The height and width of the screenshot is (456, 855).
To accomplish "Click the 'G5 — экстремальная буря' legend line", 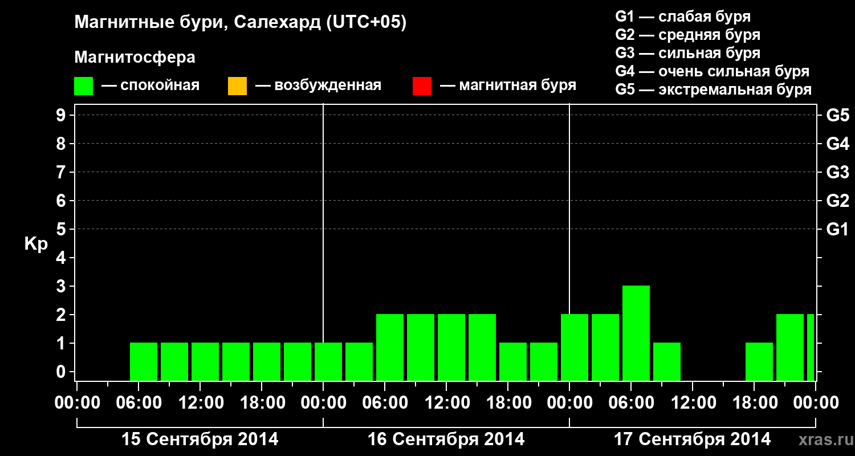I will click(x=713, y=89).
